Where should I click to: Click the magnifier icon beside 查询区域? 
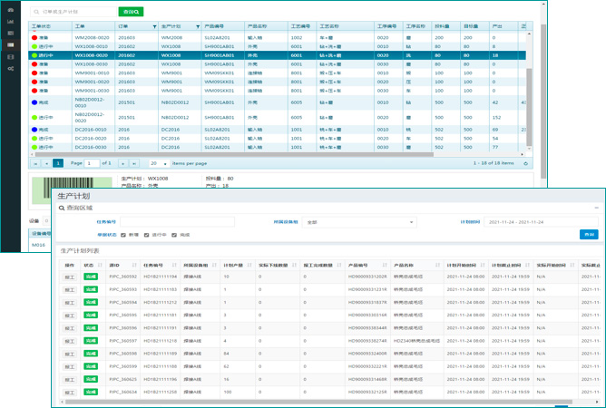pos(62,208)
